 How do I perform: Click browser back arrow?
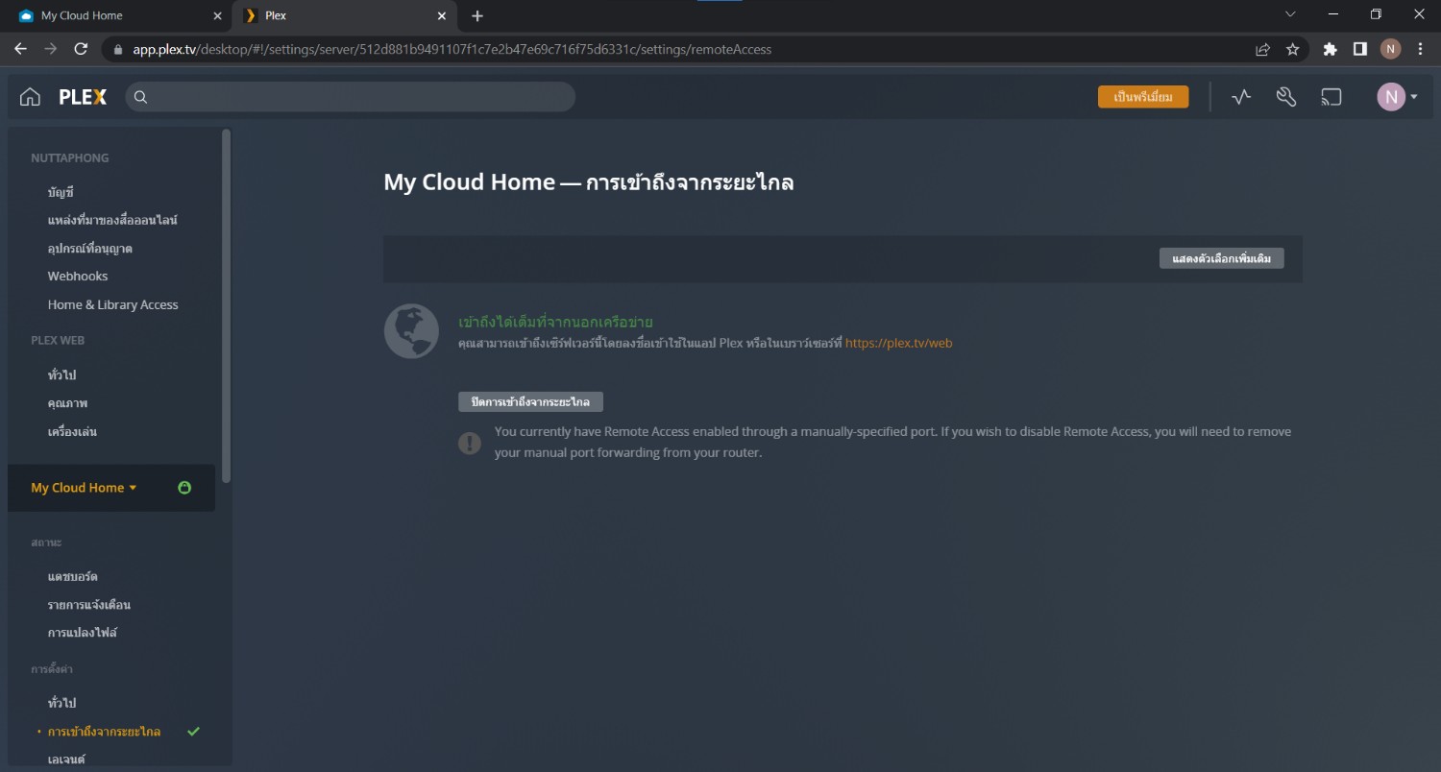coord(21,49)
